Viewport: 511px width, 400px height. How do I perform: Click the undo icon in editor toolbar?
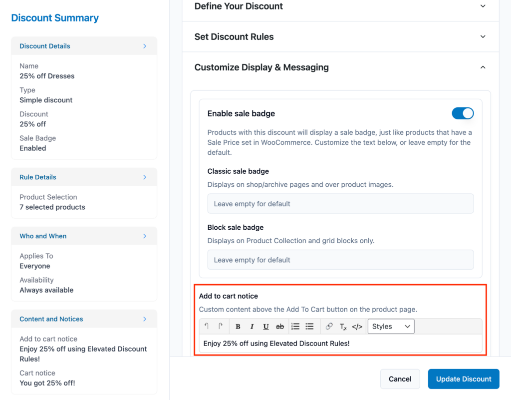[207, 326]
